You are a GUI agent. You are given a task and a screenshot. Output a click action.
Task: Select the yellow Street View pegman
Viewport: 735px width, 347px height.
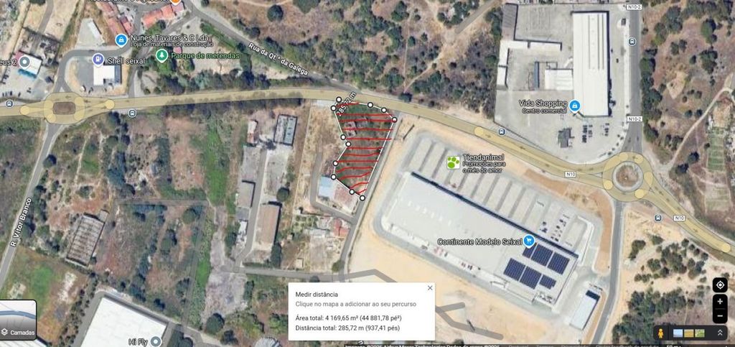660,333
